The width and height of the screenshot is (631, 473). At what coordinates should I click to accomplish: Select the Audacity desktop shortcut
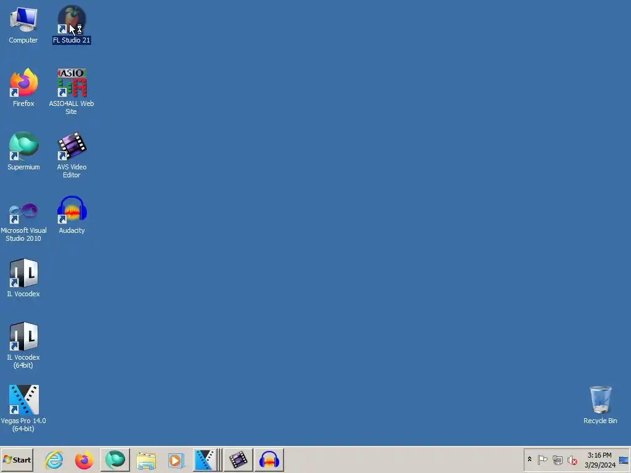click(71, 215)
